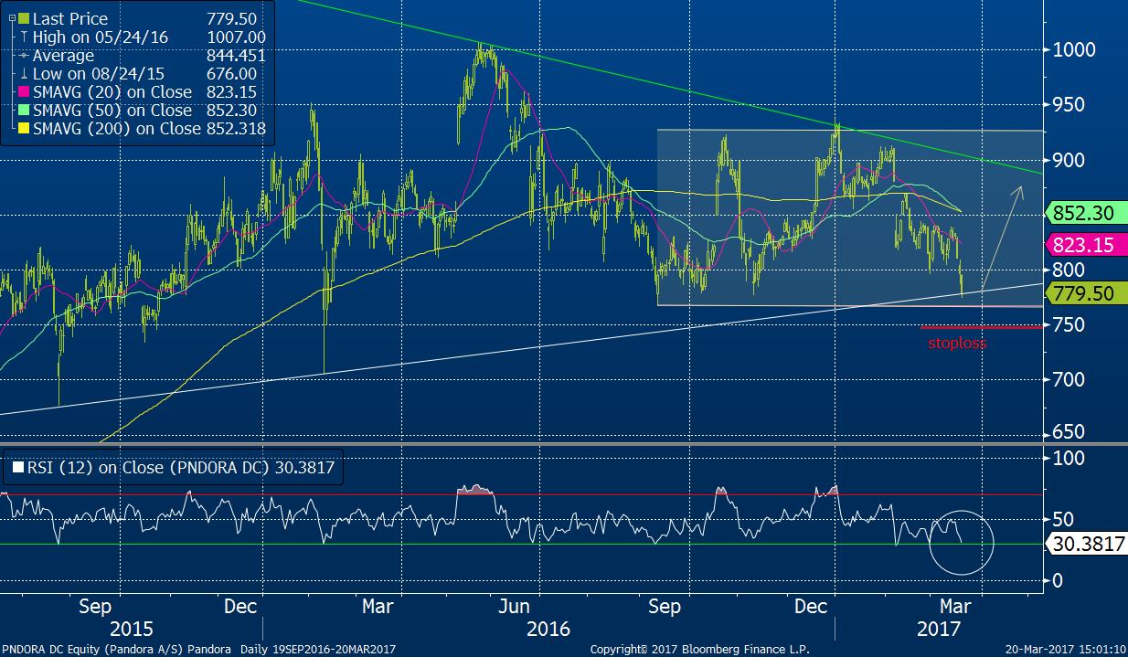
Task: Click the 852.318 value in the legend
Action: tap(237, 129)
